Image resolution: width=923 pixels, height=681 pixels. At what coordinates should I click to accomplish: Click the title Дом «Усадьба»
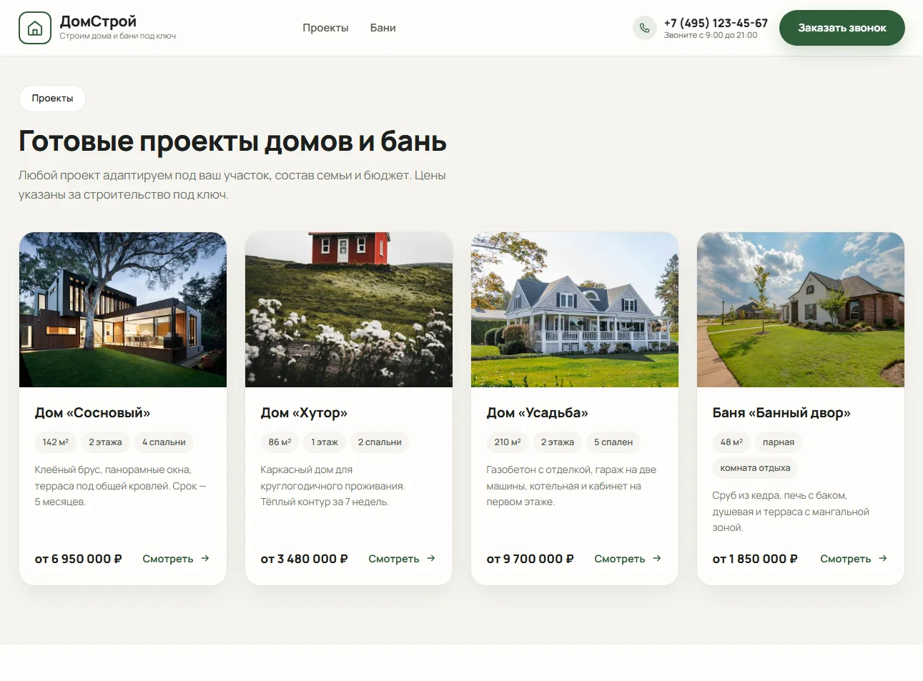[538, 413]
